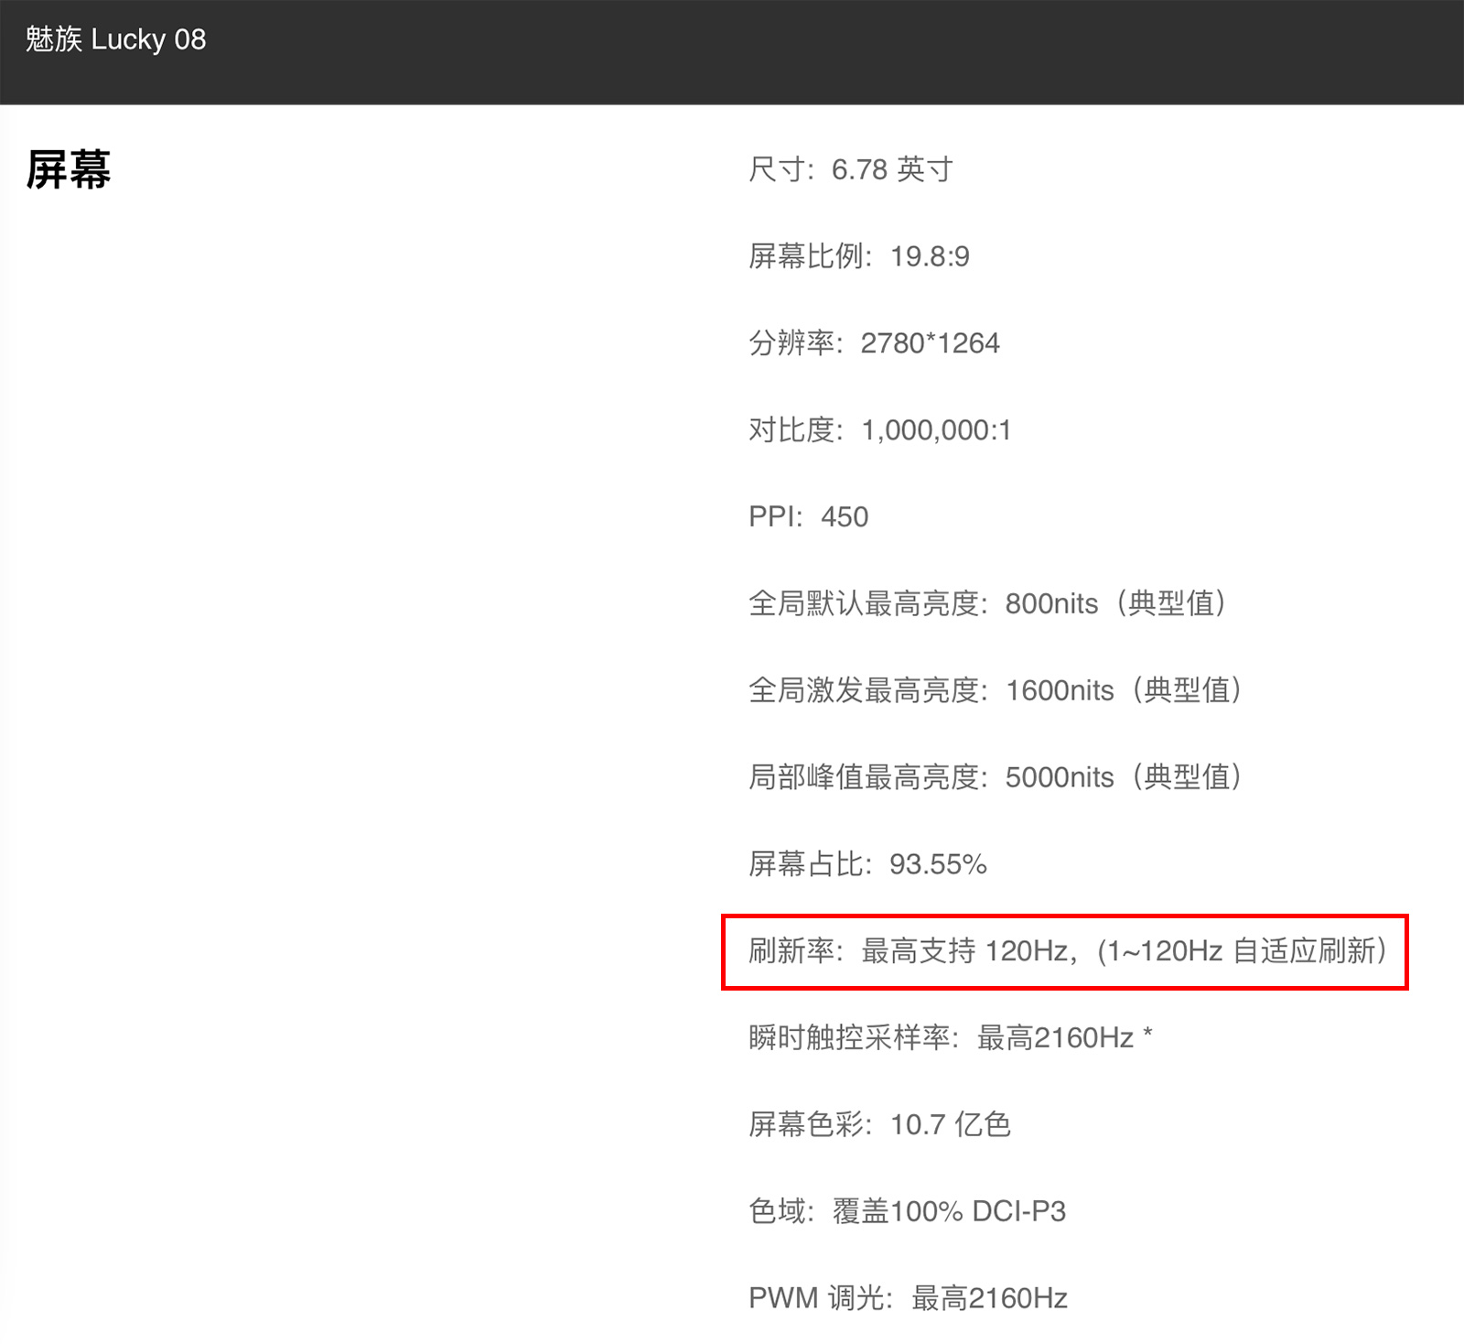Select the 全局激发最高亮度 label
The image size is (1464, 1344).
point(864,690)
